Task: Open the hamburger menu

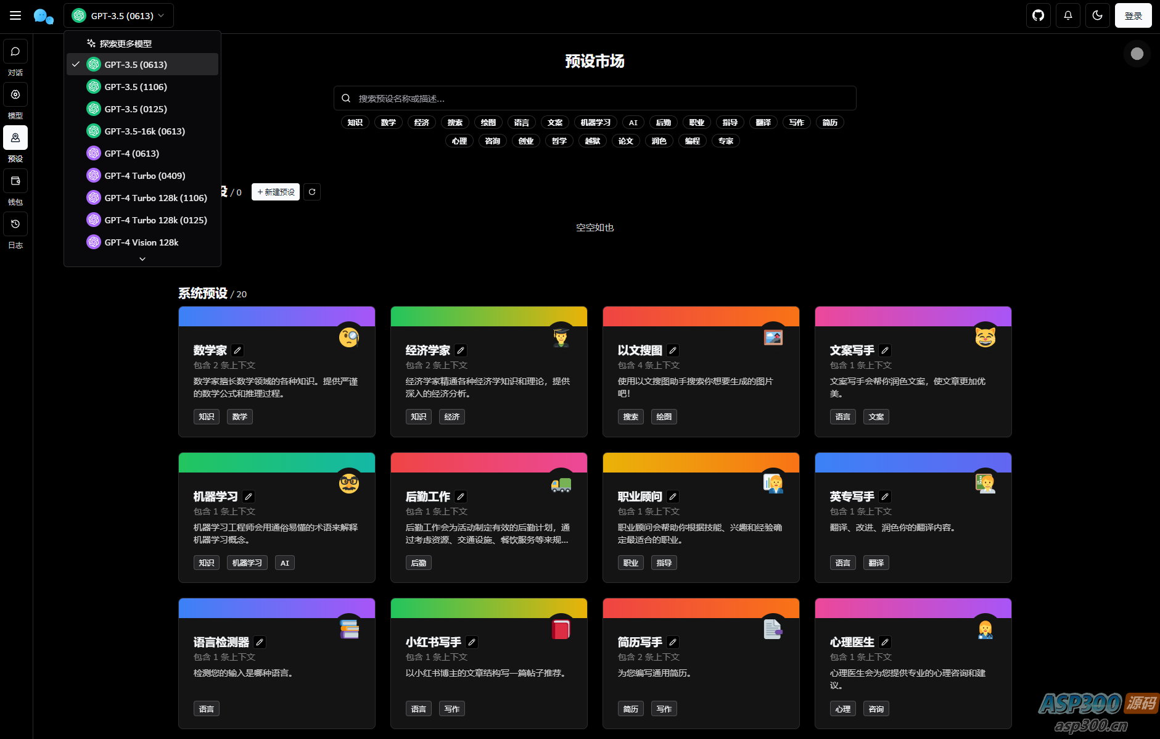Action: 15,15
